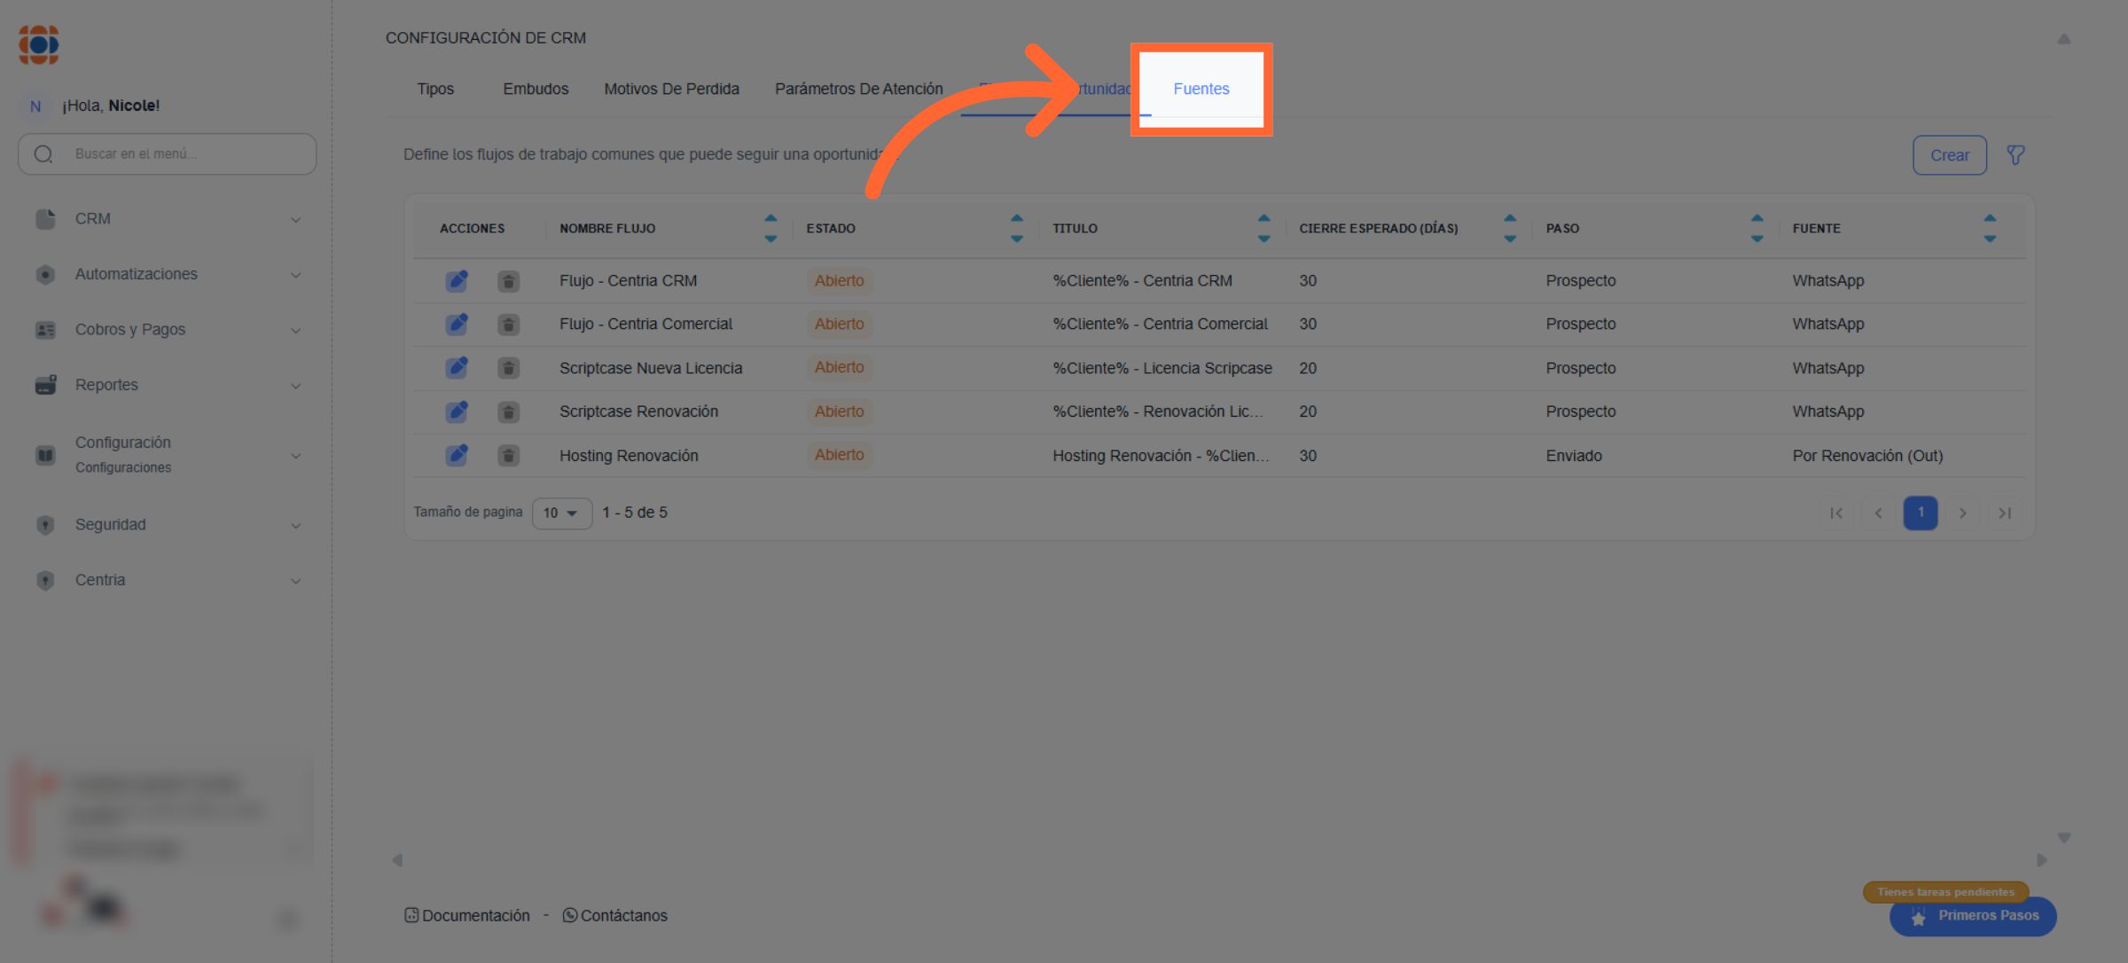Viewport: 2128px width, 963px height.
Task: Open the filter funnel icon
Action: tap(2015, 155)
